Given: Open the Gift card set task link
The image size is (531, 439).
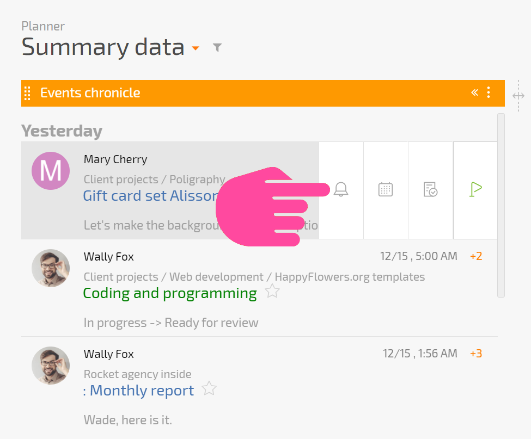Looking at the screenshot, I should point(151,196).
